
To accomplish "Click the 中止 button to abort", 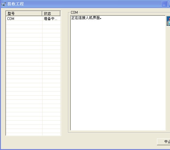I will (x=163, y=142).
